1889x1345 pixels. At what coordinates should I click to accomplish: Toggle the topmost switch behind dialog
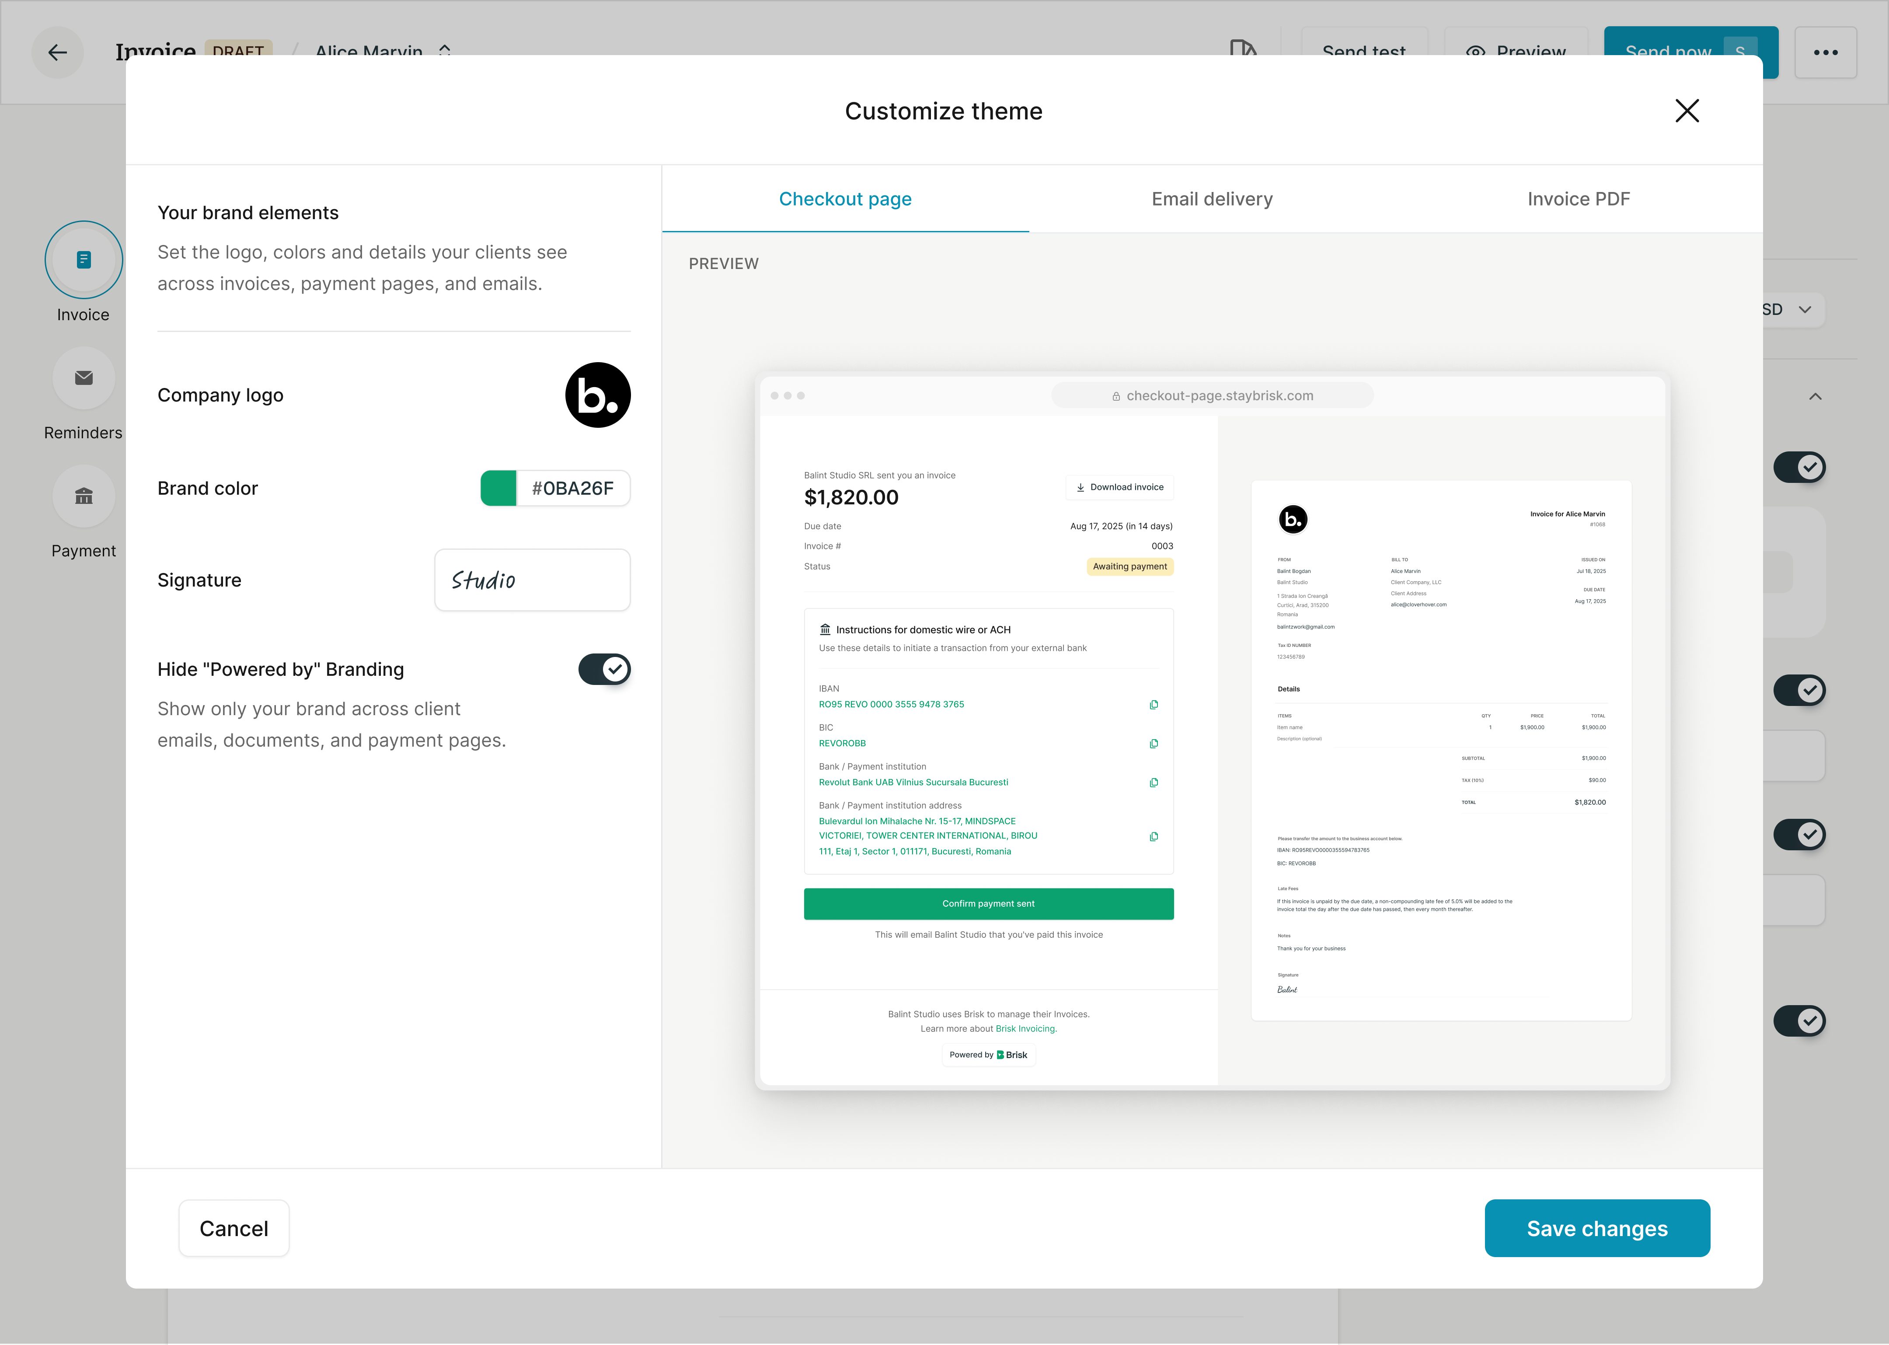(x=1799, y=467)
